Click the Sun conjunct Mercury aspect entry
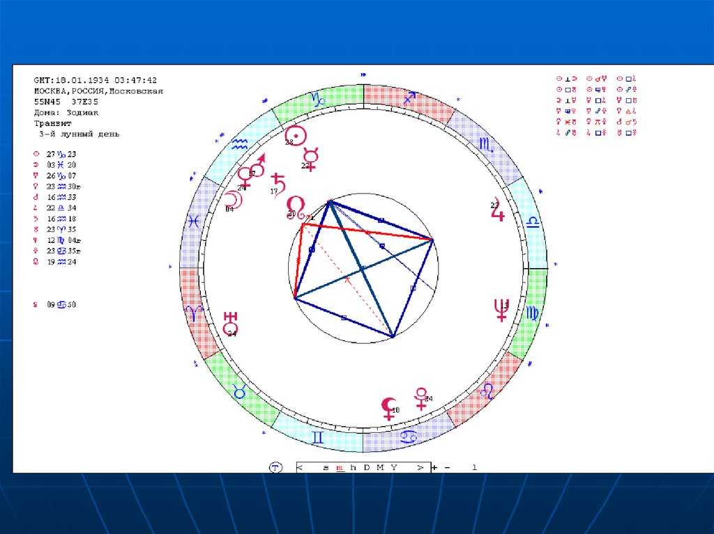The height and width of the screenshot is (534, 714). 597,79
